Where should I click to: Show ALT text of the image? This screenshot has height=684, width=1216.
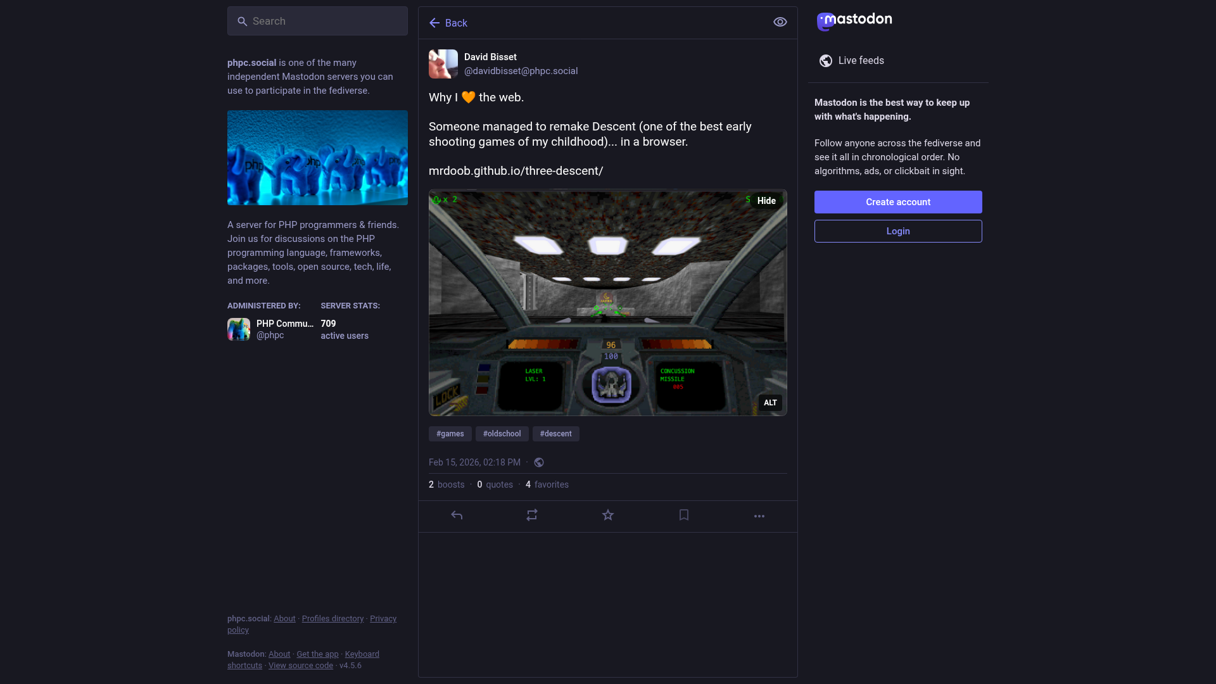pos(770,403)
